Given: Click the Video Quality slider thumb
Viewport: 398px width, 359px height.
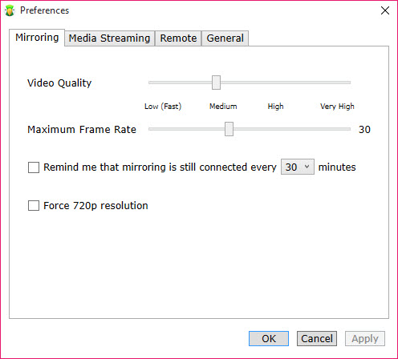Looking at the screenshot, I should coord(216,83).
